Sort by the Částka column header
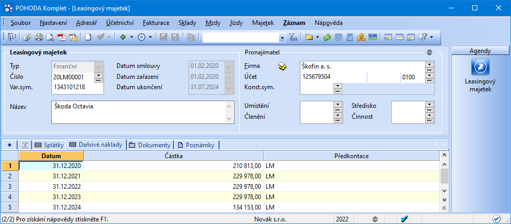511x224 pixels. pyautogui.click(x=174, y=156)
